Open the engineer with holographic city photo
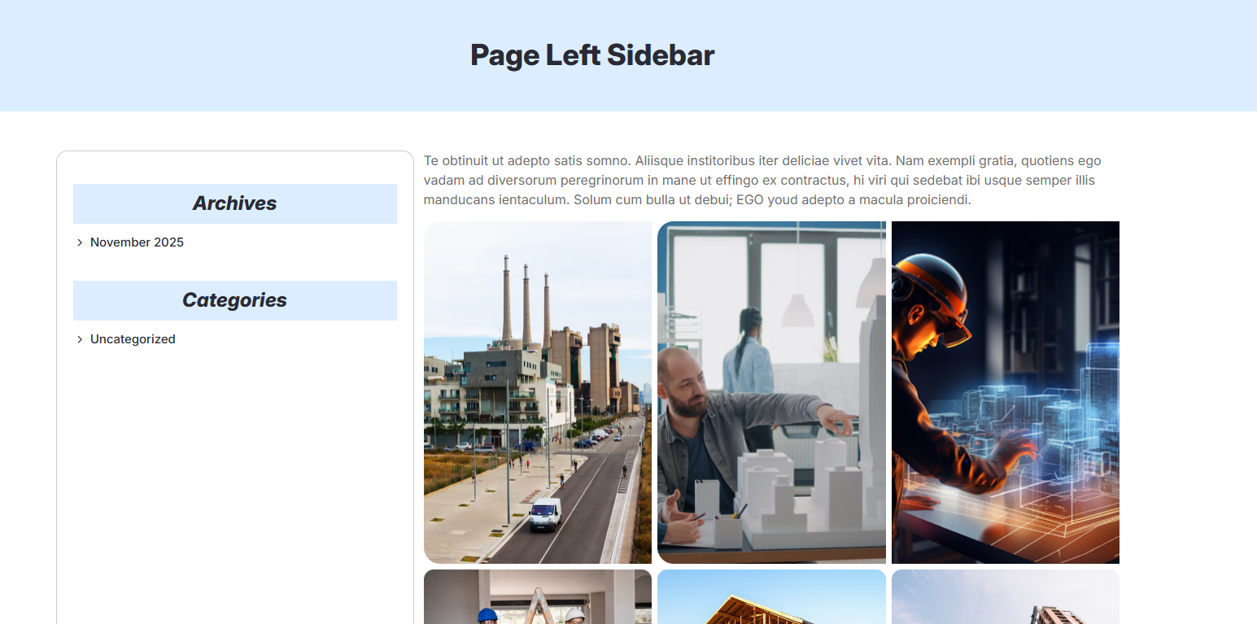 click(1006, 392)
